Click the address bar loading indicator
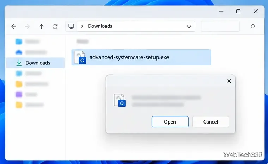 (189, 26)
